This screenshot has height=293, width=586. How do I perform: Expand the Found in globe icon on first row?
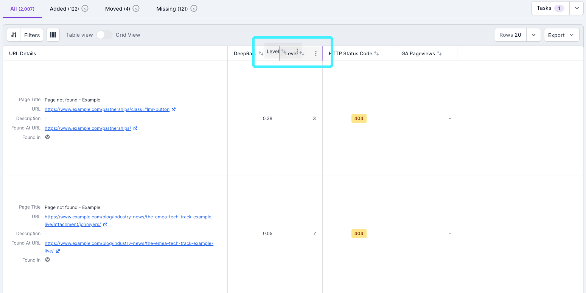pyautogui.click(x=47, y=137)
